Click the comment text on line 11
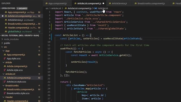The image size is (181, 102). pyautogui.click(x=105, y=45)
